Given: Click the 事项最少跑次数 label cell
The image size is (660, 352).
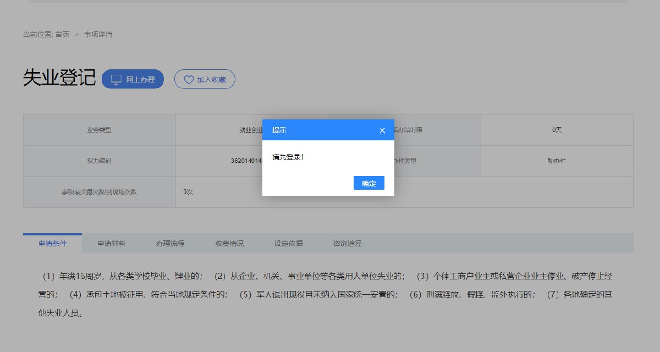Looking at the screenshot, I should [99, 192].
